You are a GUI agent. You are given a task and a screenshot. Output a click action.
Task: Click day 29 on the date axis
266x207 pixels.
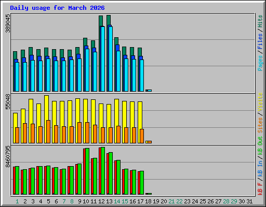point(234,201)
